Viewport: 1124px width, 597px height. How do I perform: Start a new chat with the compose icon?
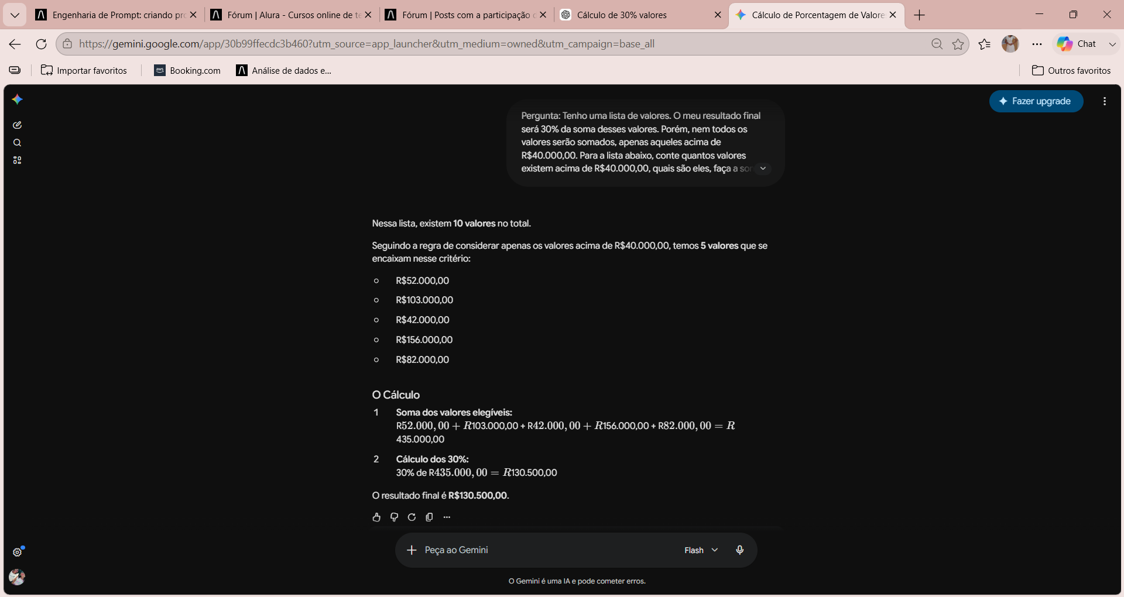tap(17, 125)
